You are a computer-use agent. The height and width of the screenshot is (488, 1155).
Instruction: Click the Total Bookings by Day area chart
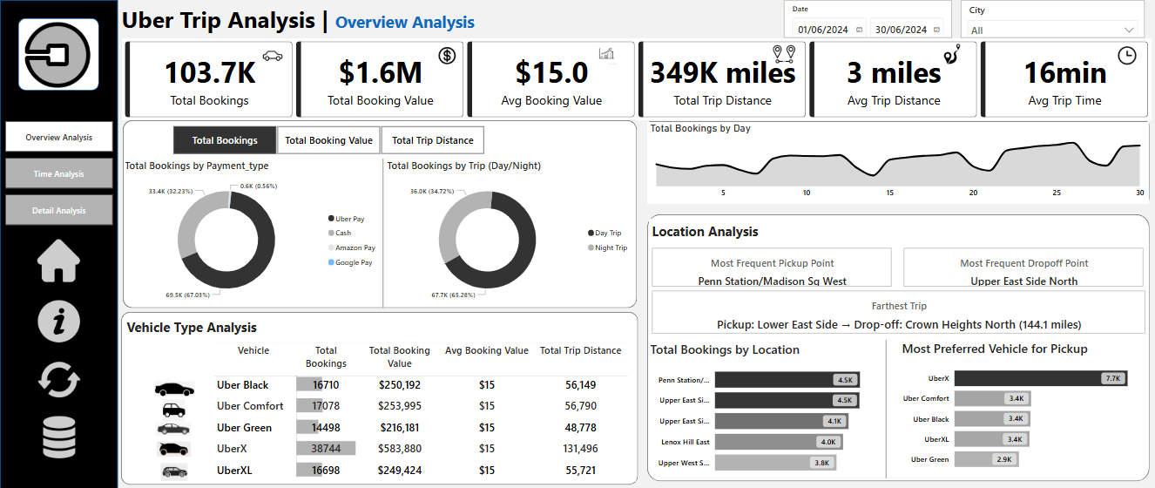coord(897,163)
